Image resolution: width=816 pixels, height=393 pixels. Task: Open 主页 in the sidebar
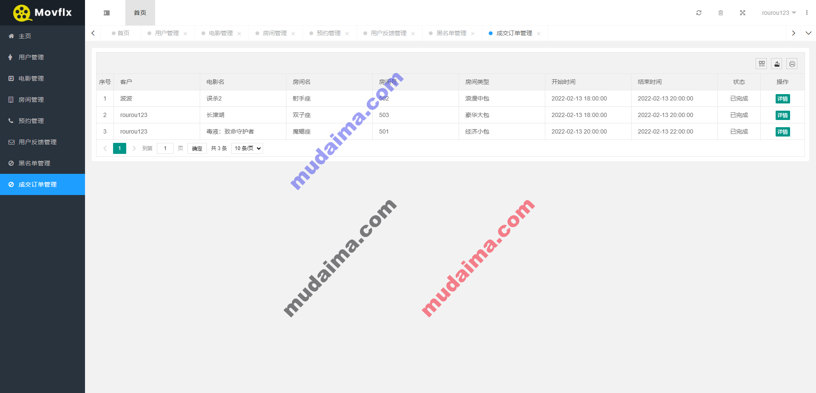(42, 36)
